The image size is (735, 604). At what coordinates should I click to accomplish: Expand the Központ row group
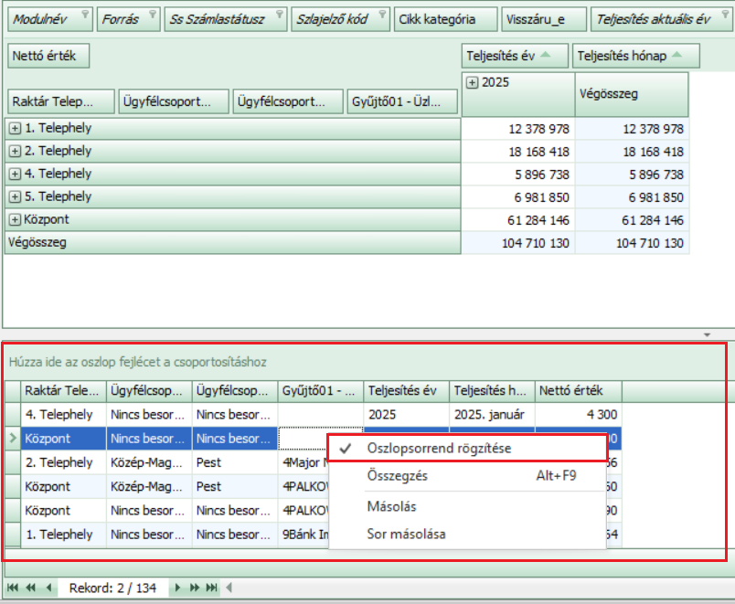pyautogui.click(x=15, y=220)
